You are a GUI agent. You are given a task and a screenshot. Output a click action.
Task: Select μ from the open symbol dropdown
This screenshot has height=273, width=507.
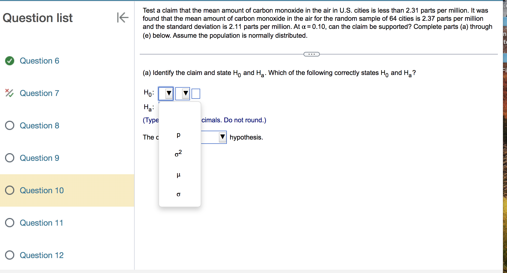tap(179, 174)
